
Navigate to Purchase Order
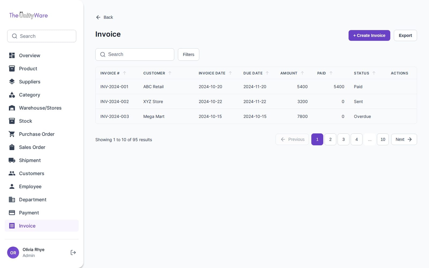(x=42, y=134)
